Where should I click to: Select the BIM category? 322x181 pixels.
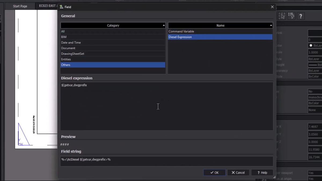(64, 37)
